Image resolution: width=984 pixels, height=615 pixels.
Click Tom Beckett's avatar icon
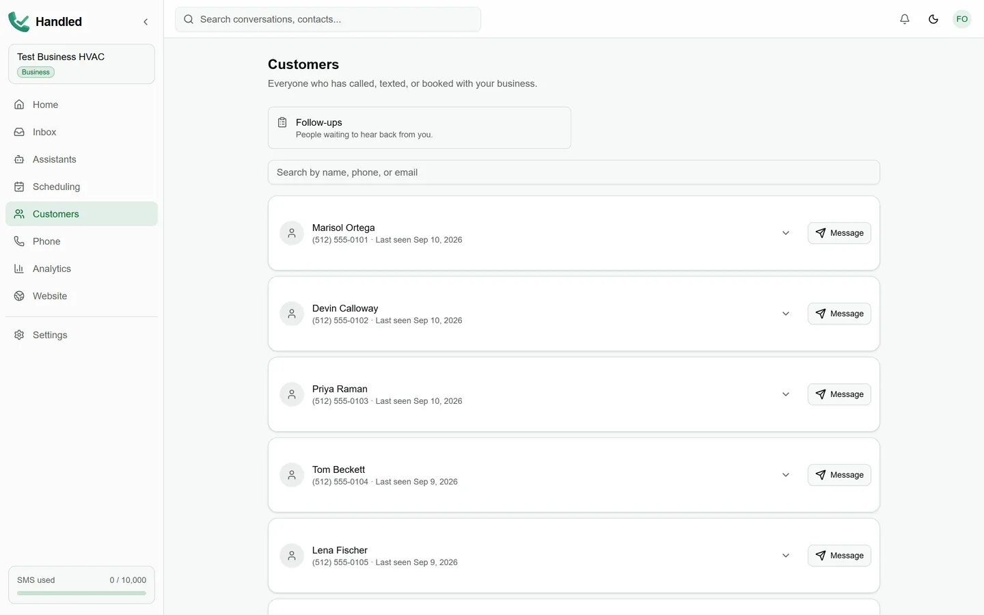point(292,475)
